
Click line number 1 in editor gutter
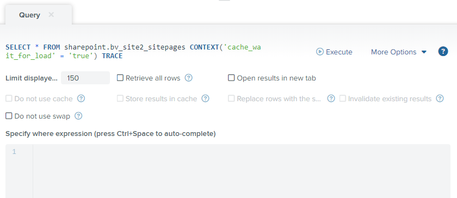14,152
